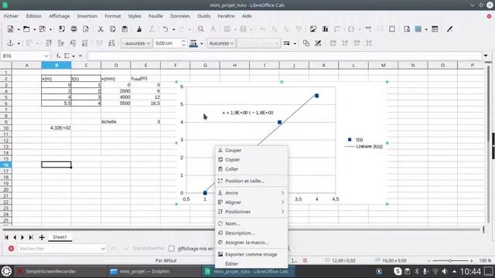Click the Function wizard fx icon
The height and width of the screenshot is (278, 495).
click(58, 56)
